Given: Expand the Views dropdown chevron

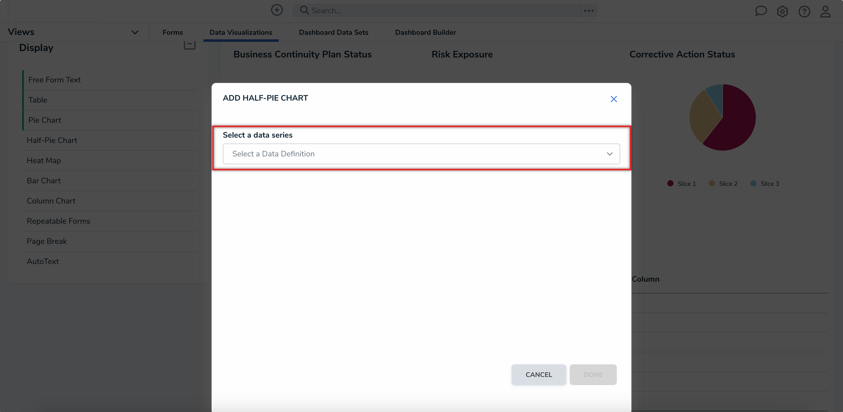Looking at the screenshot, I should point(134,32).
